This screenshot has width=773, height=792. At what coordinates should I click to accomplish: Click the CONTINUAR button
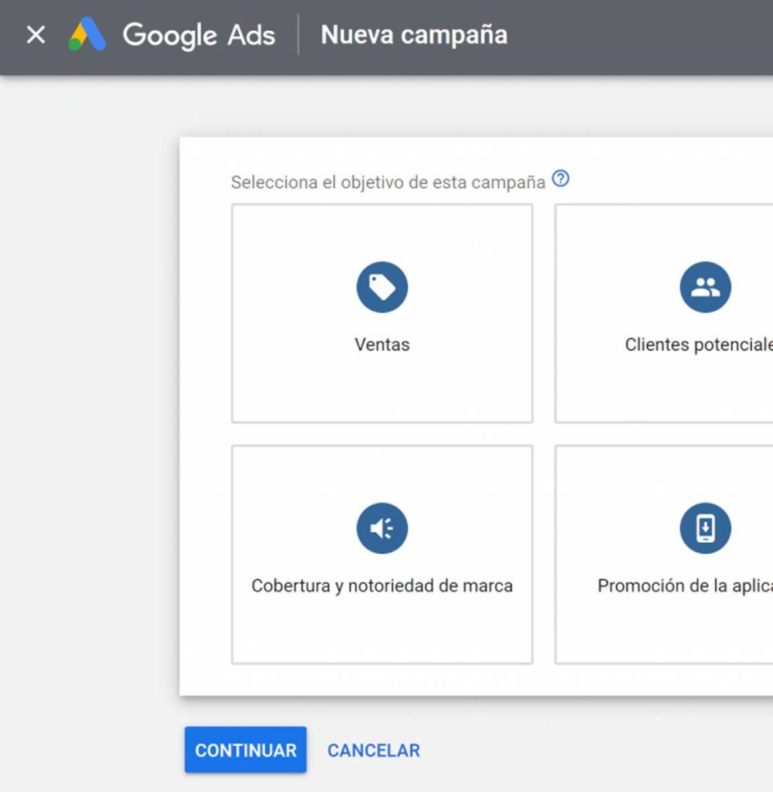[245, 749]
